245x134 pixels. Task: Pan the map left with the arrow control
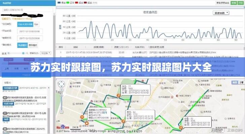pyautogui.click(x=59, y=84)
